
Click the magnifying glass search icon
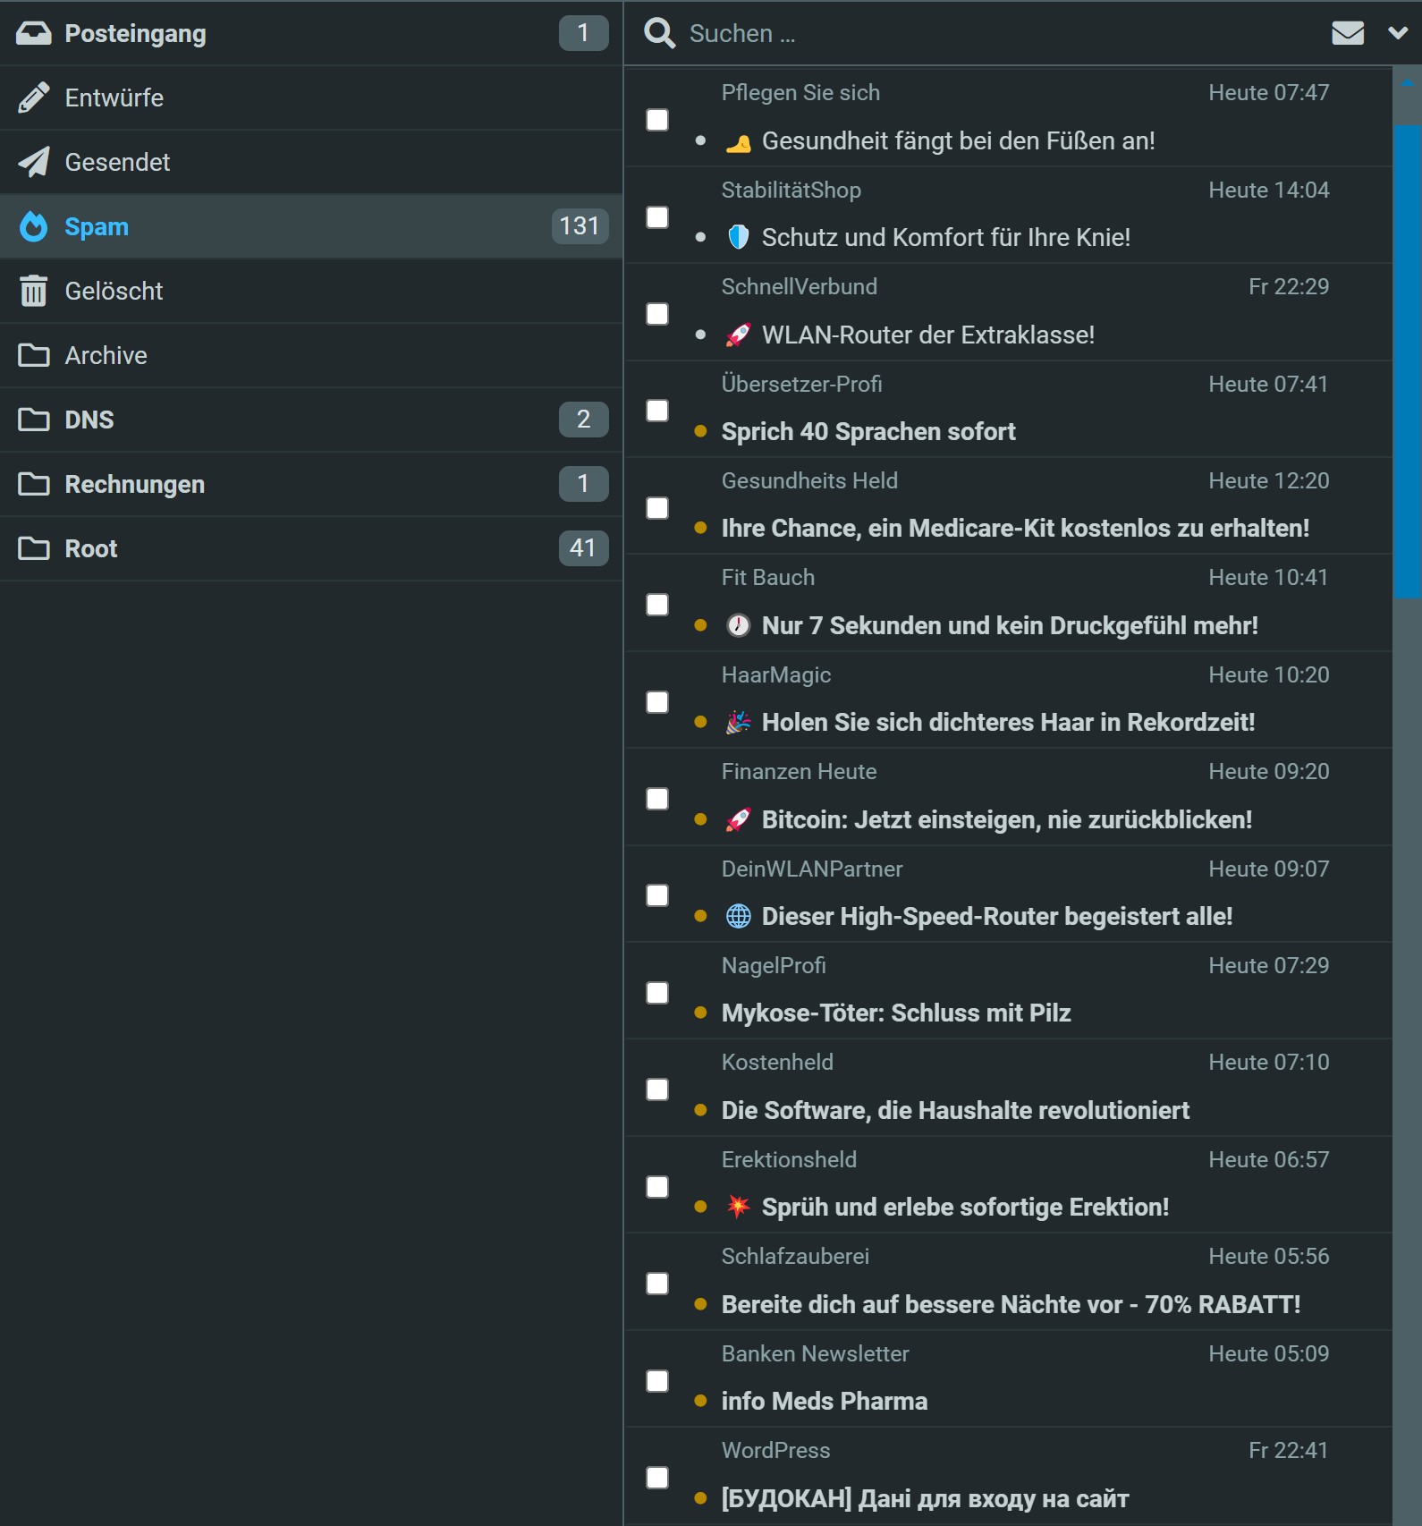pyautogui.click(x=659, y=33)
